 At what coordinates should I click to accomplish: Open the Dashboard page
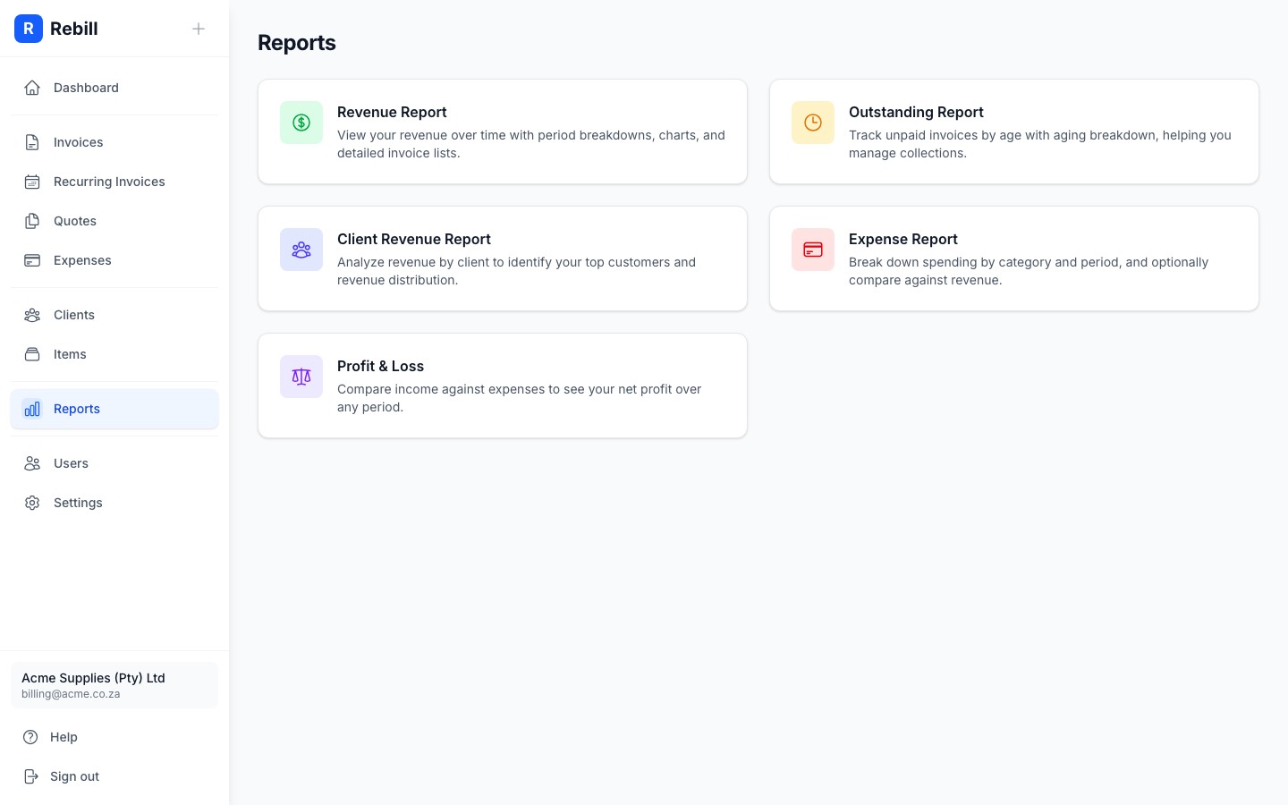(x=86, y=88)
